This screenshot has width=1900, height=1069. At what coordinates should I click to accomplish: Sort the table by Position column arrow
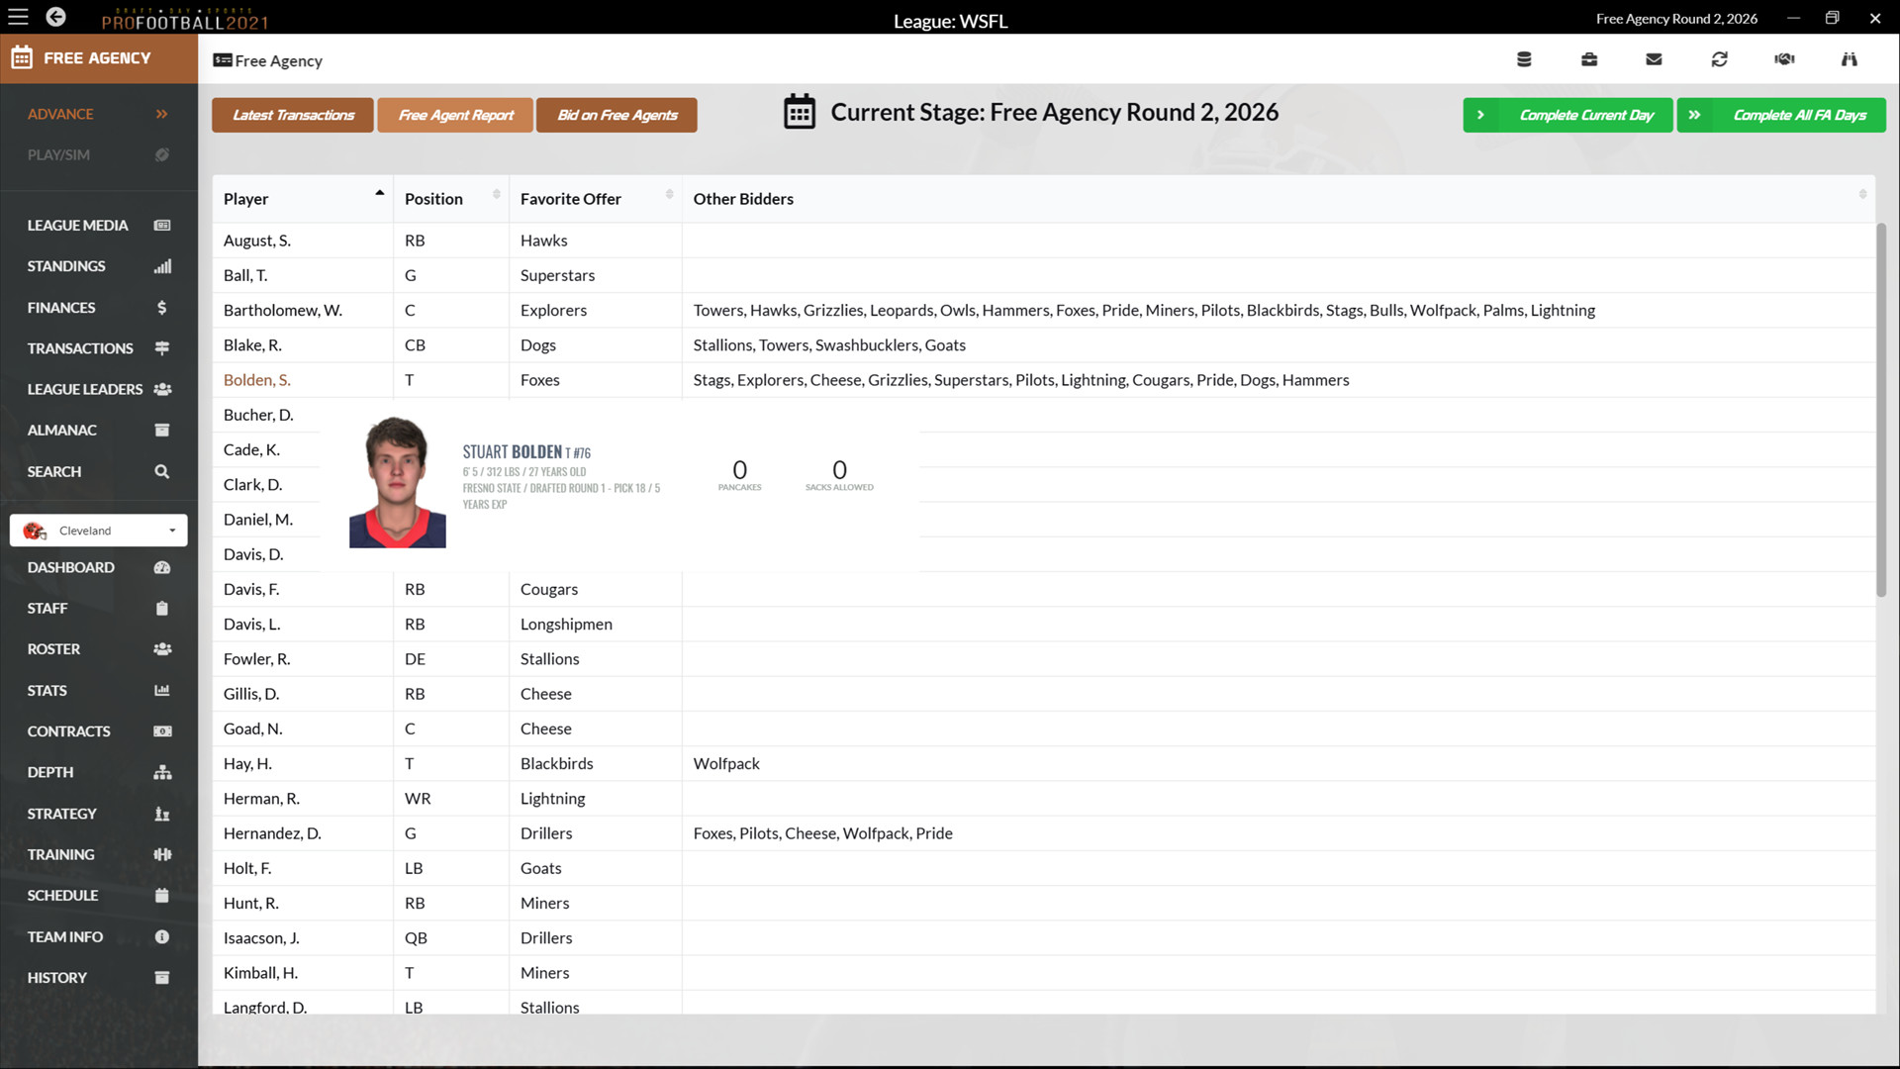tap(496, 194)
